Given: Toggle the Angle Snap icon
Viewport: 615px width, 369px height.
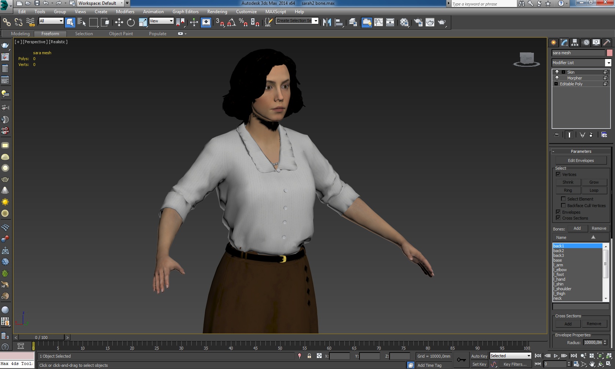Looking at the screenshot, I should click(231, 23).
